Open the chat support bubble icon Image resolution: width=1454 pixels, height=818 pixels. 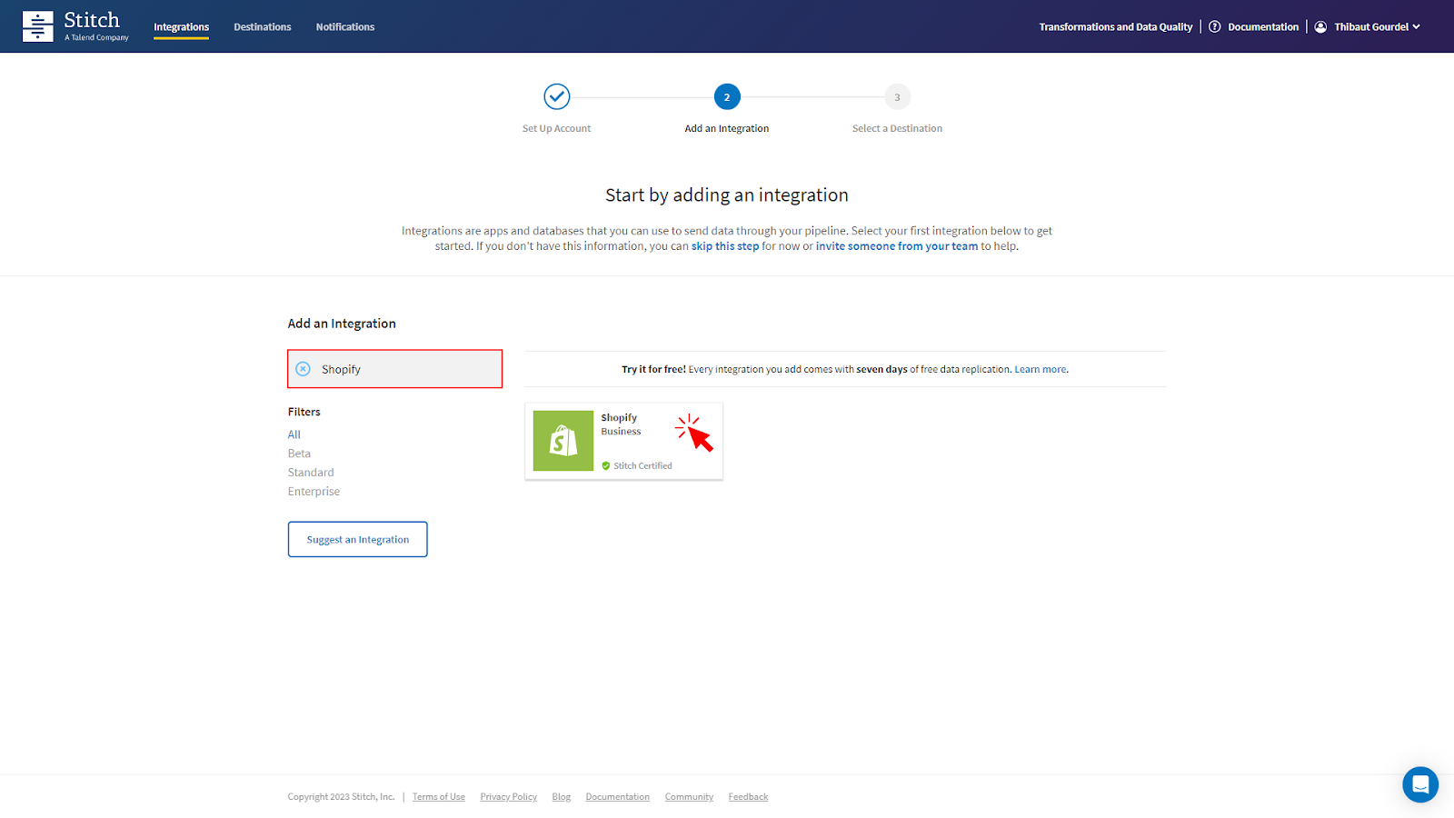point(1419,784)
